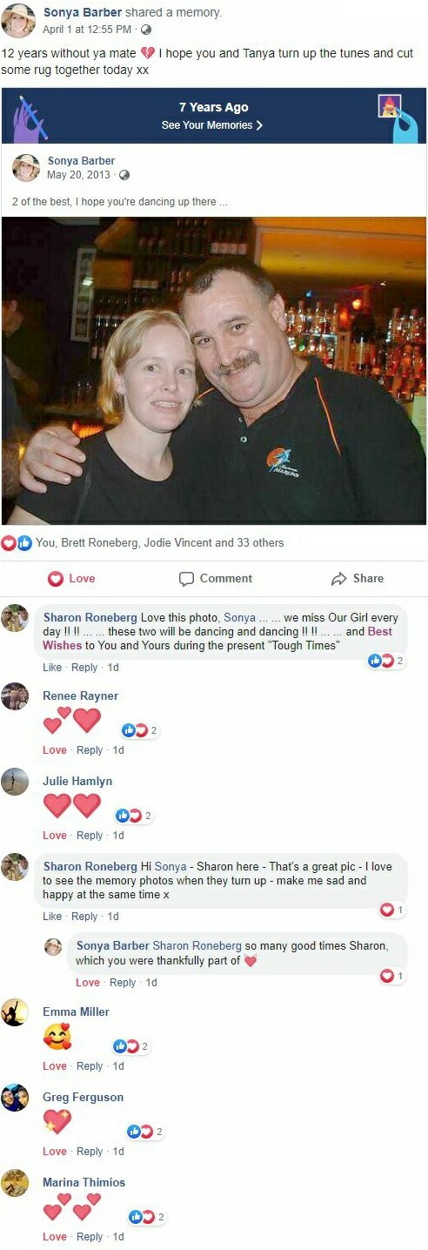
Task: Click Julie Hamlyn's avatar
Action: (x=15, y=782)
